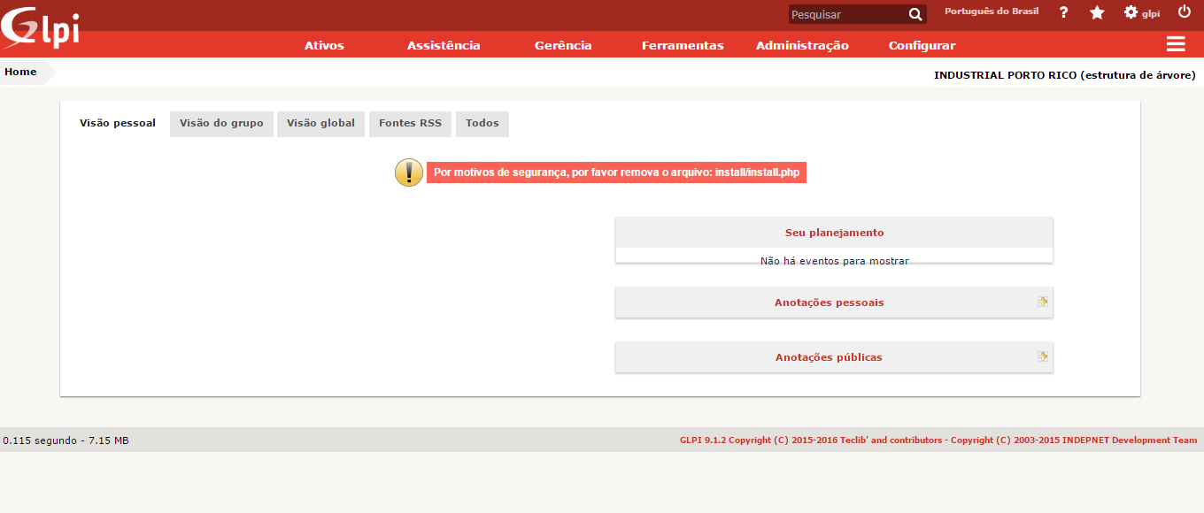Log out using the power icon

pyautogui.click(x=1185, y=11)
